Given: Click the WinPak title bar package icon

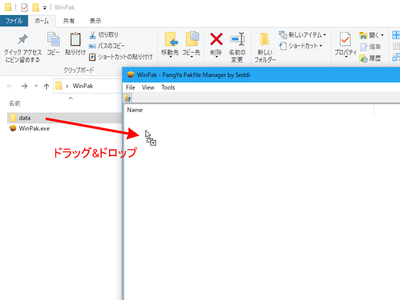Looking at the screenshot, I should (x=130, y=74).
